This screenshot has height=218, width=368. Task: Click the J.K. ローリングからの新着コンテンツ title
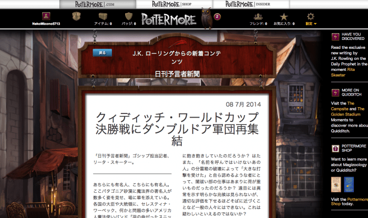(x=177, y=57)
